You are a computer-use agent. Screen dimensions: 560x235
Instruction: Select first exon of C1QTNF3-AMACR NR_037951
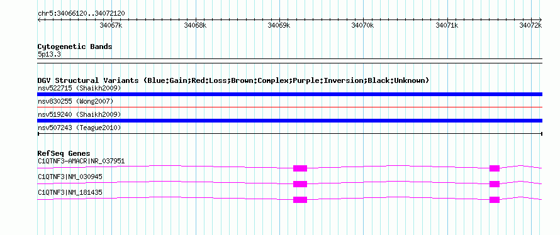(x=300, y=168)
